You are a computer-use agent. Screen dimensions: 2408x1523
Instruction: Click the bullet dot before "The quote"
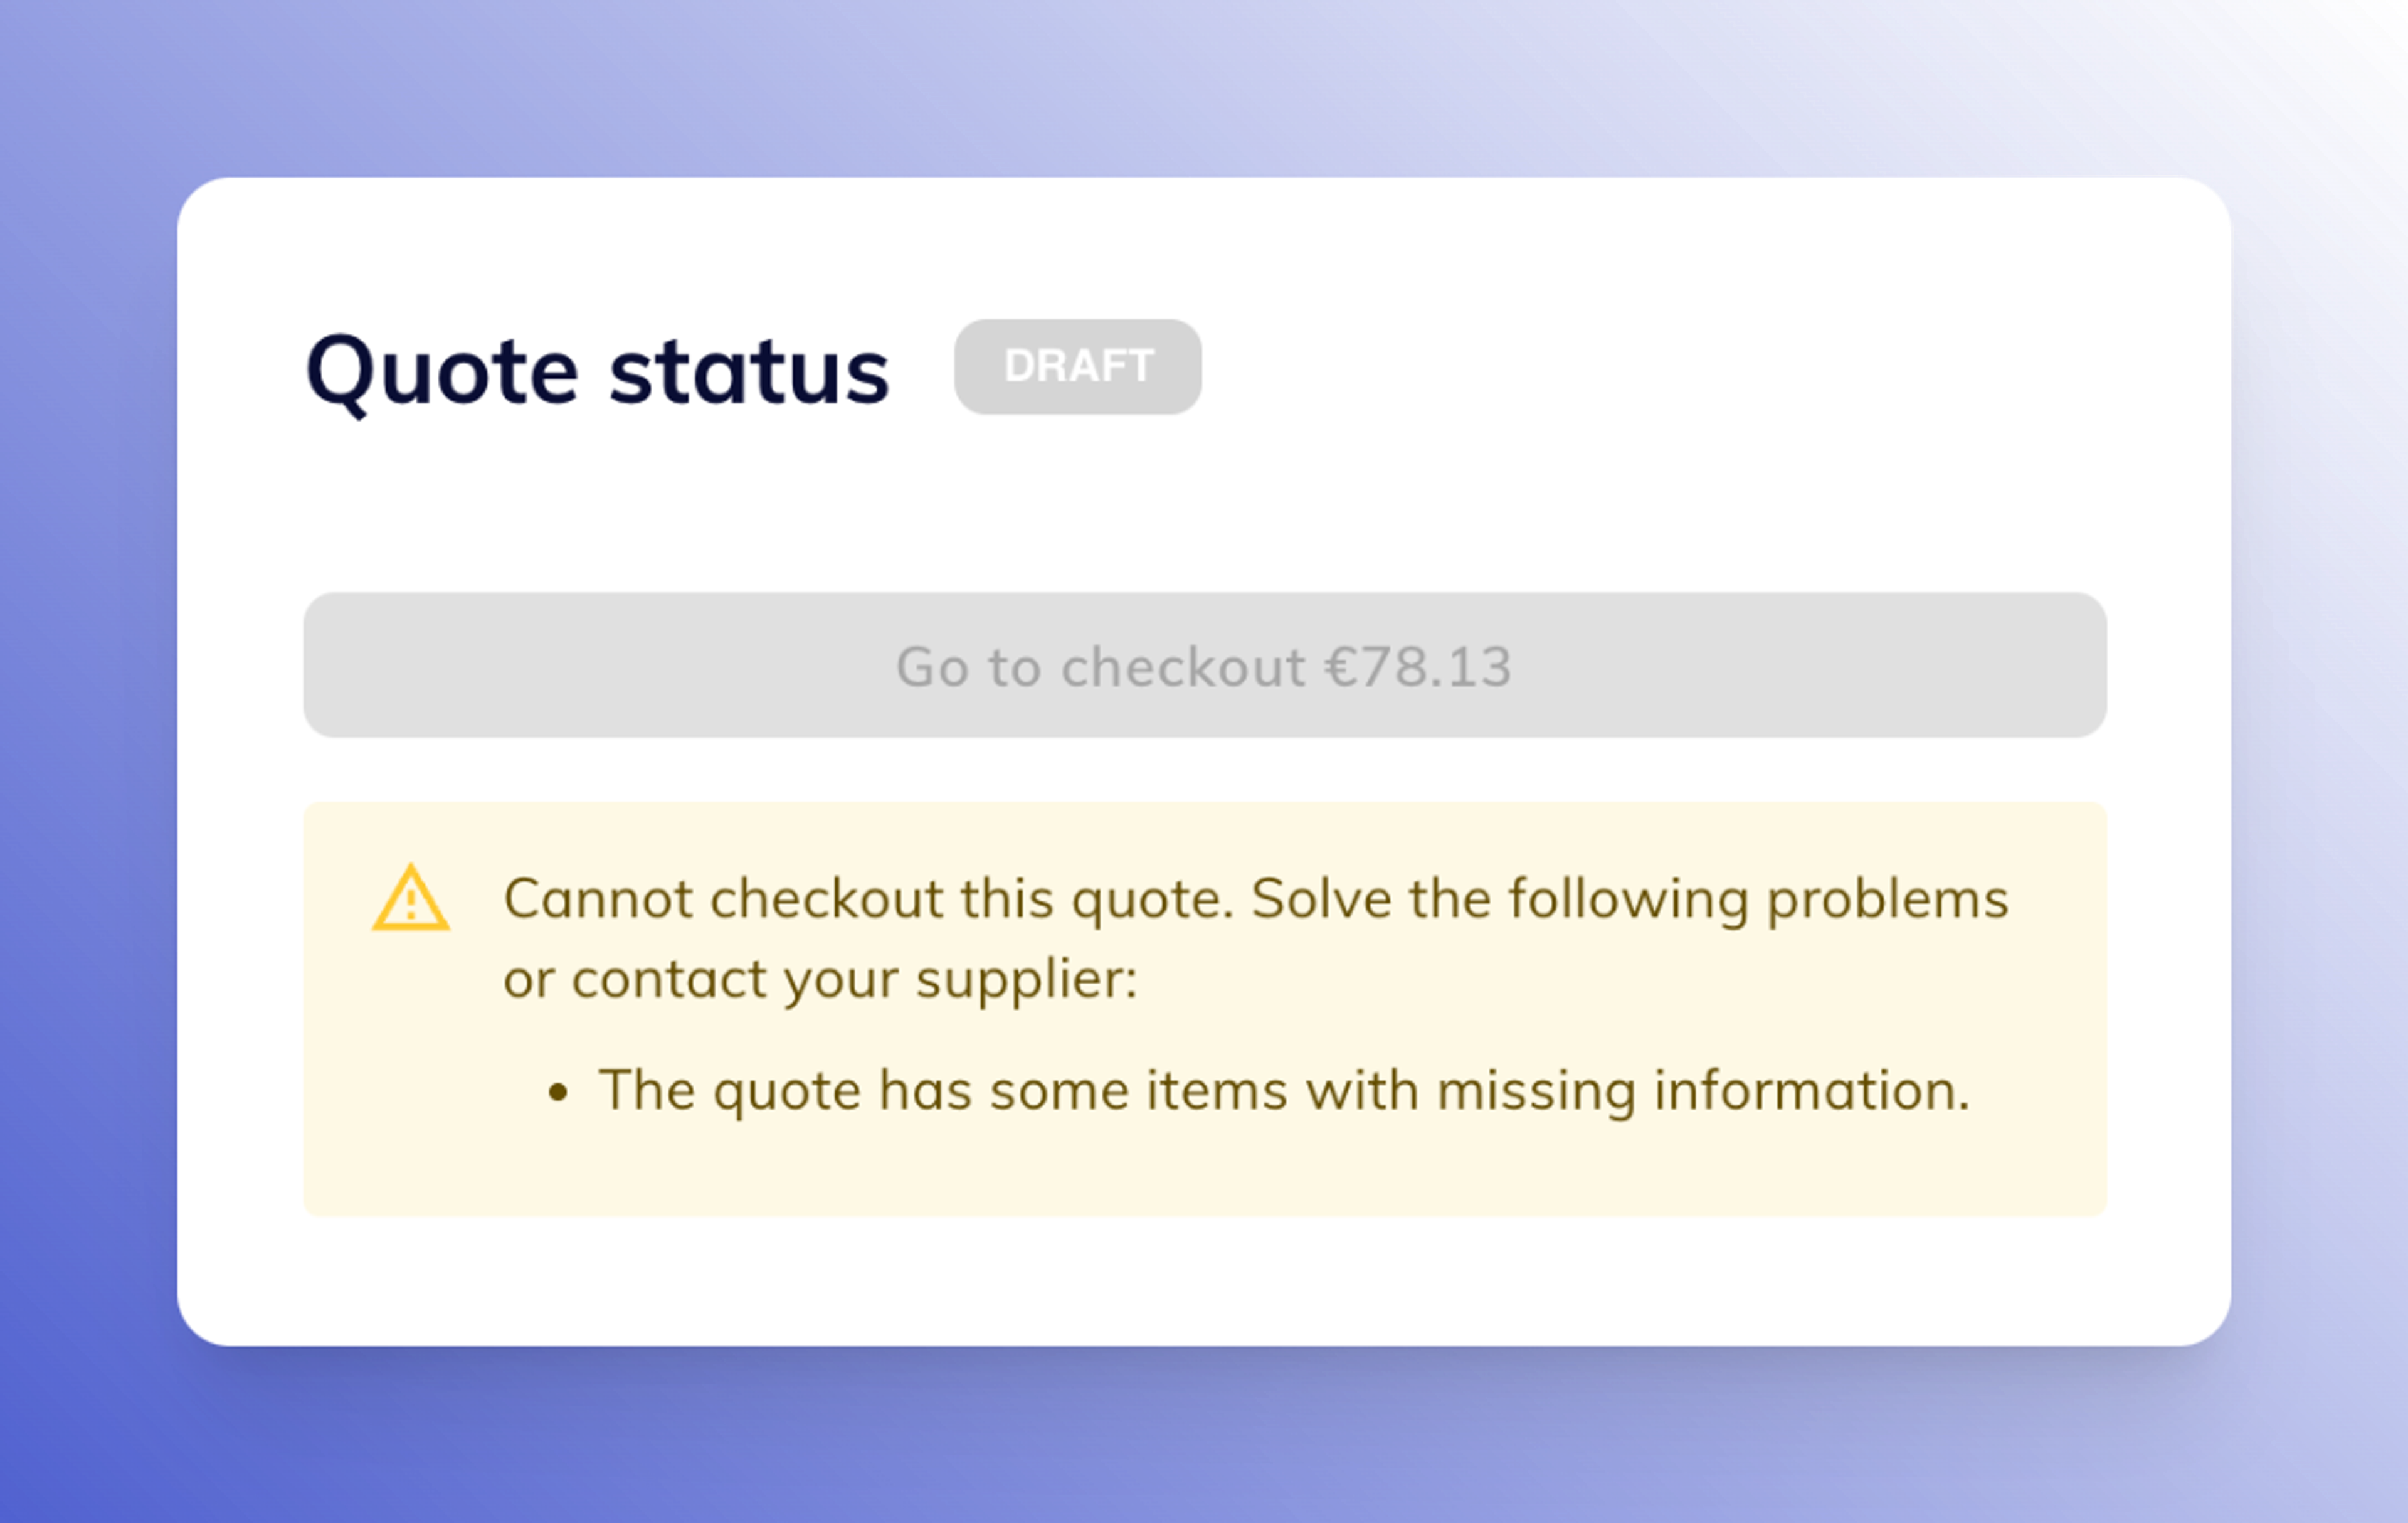pyautogui.click(x=558, y=1092)
